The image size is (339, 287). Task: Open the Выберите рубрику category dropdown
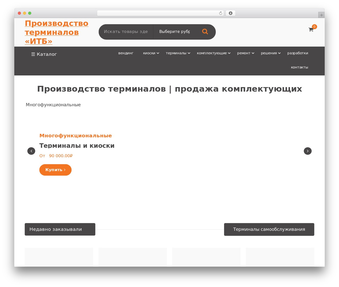175,32
